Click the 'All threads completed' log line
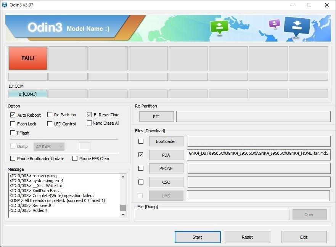Viewport: 336px width, 247px height. [x=57, y=200]
